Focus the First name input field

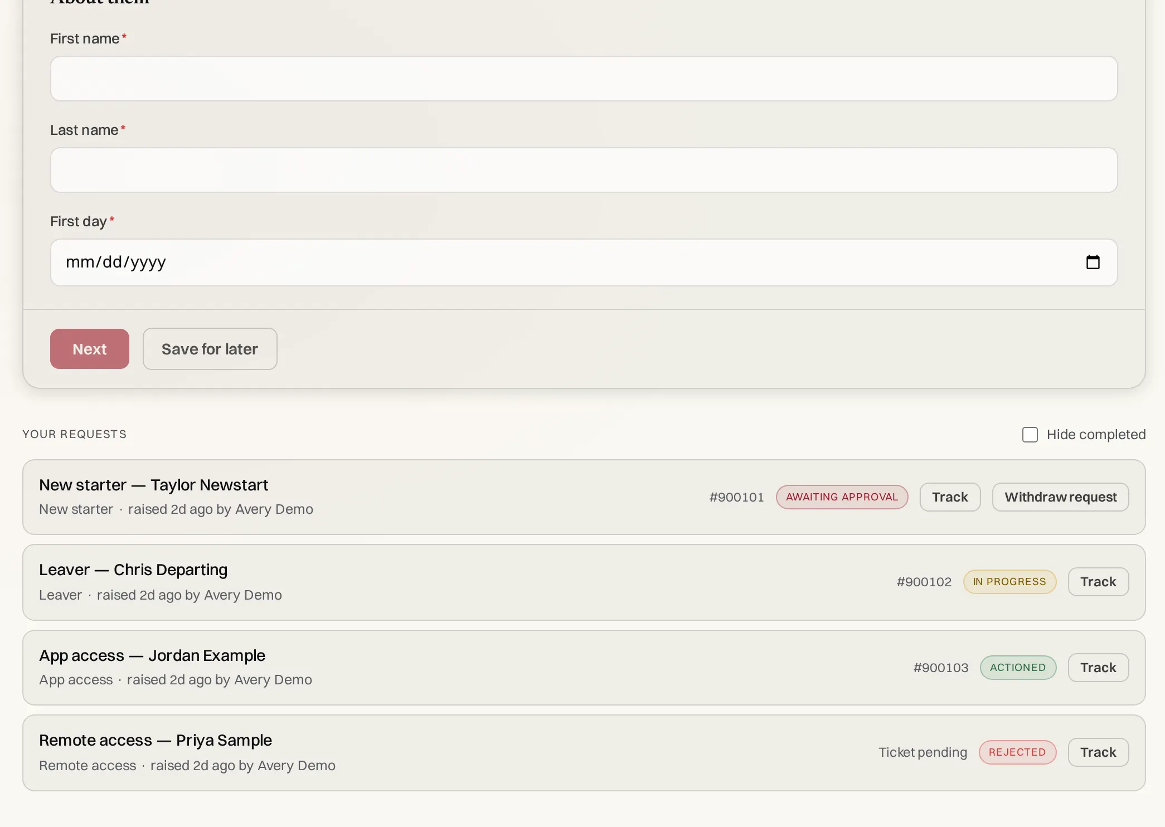[584, 79]
